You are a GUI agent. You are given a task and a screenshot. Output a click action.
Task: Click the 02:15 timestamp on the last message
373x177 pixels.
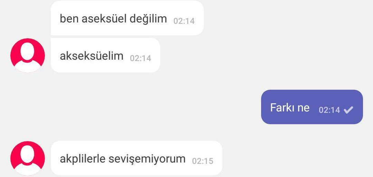[x=202, y=161]
